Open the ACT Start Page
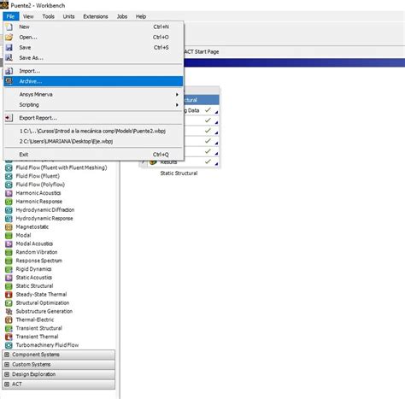405x399 pixels. [x=202, y=52]
